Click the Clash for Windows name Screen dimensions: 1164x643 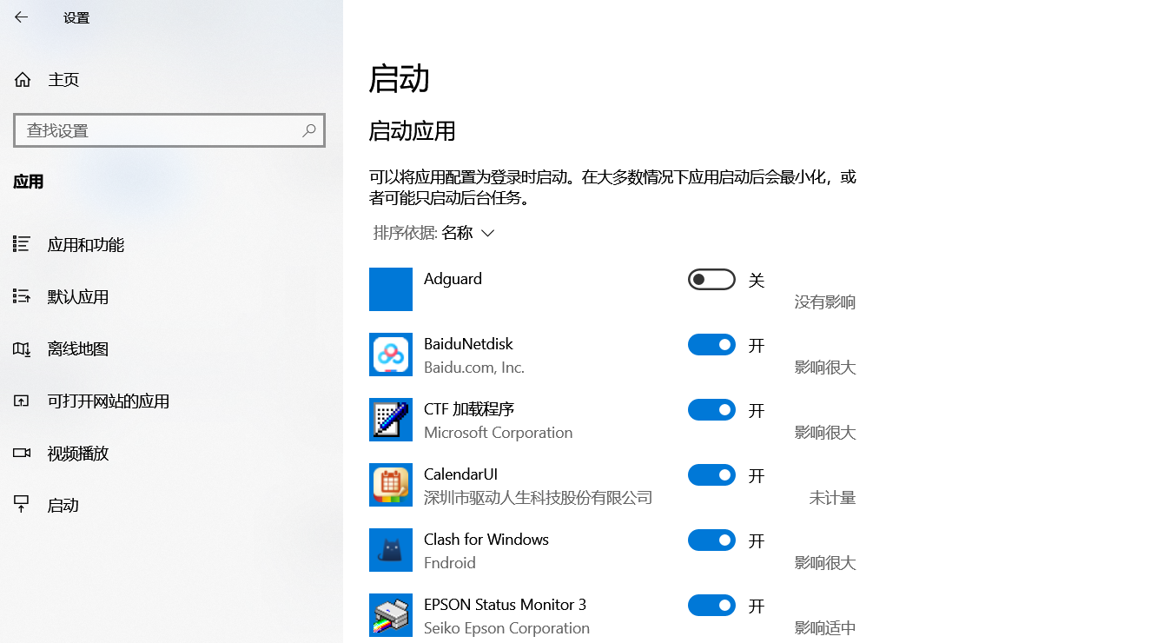pyautogui.click(x=486, y=540)
